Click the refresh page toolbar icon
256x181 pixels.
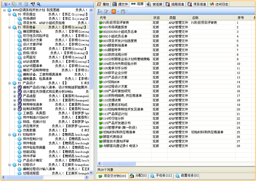coord(26,4)
